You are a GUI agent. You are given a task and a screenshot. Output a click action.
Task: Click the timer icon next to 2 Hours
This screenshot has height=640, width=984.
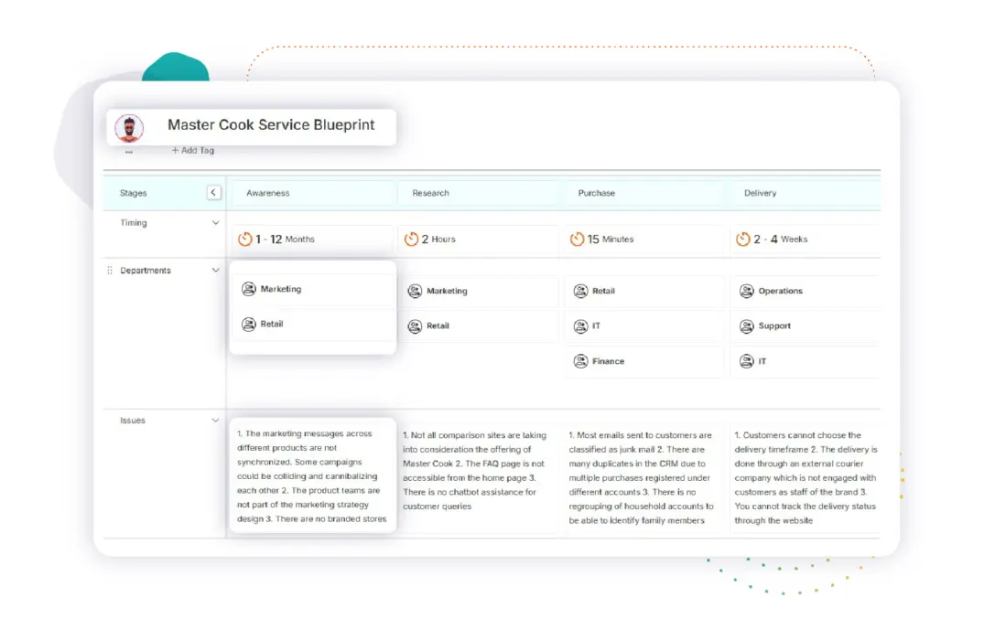click(x=410, y=239)
